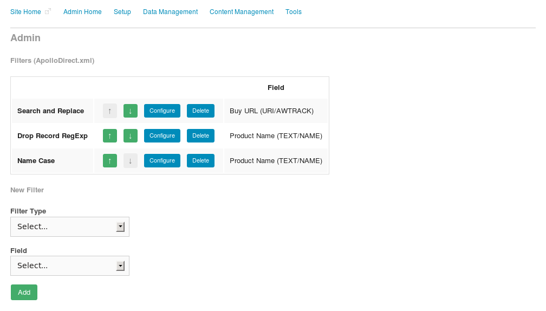Image resolution: width=546 pixels, height=311 pixels.
Task: Open the Content Management menu
Action: (242, 12)
